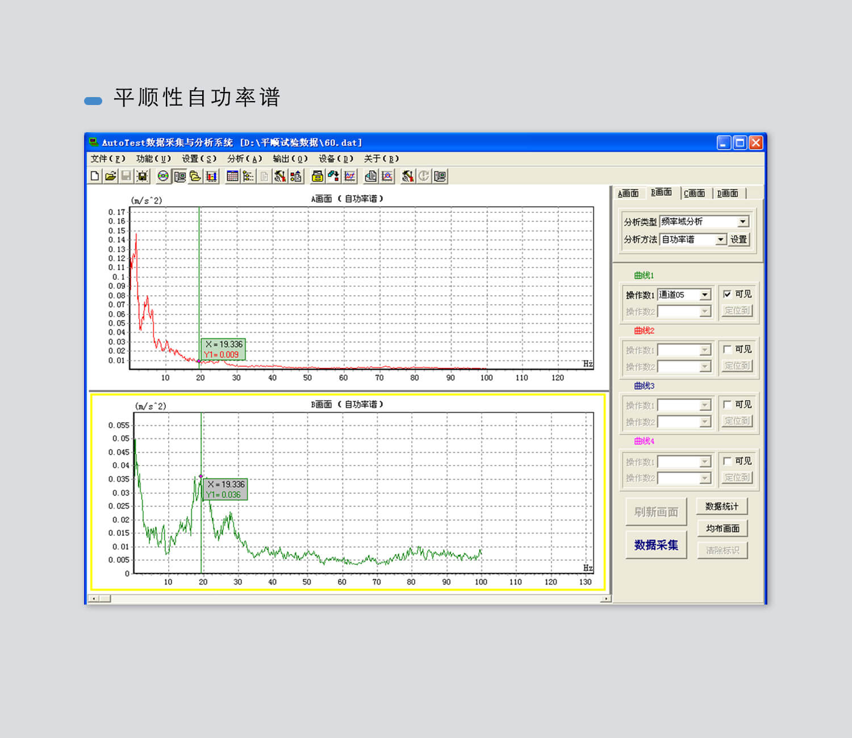Open the 分析类型 dropdown
Screen dimensions: 852x738
click(743, 222)
